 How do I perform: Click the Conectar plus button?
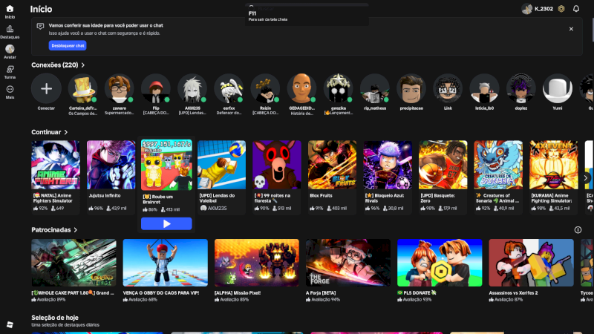coord(46,88)
